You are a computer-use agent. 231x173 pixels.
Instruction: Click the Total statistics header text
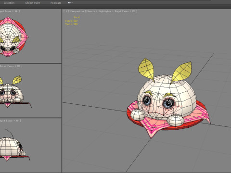[x=77, y=17]
